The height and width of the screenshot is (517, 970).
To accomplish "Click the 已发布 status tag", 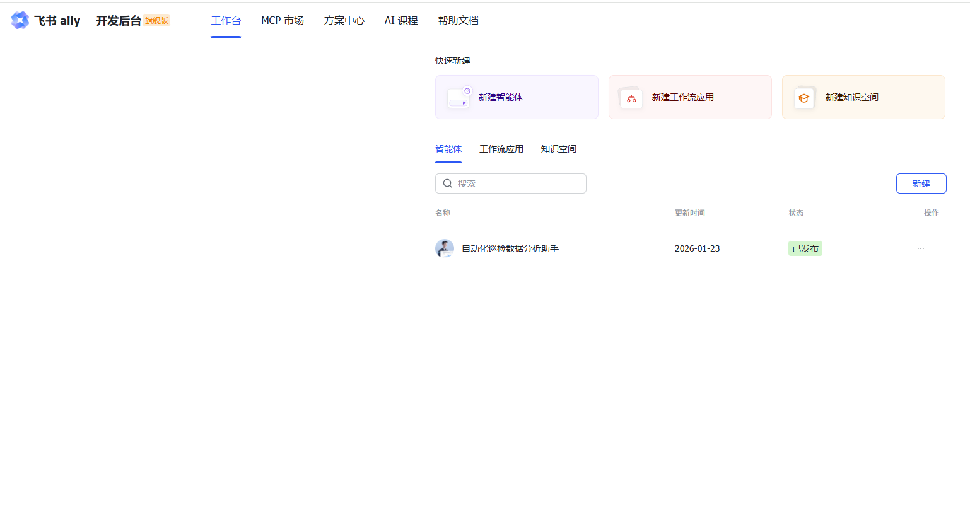I will pyautogui.click(x=805, y=248).
